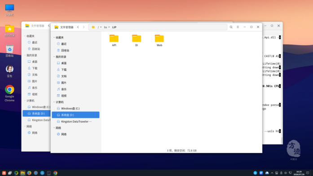Image resolution: width=313 pixels, height=176 pixels.
Task: Collapse 我的目录 section in back file manager
Action: pos(25,56)
